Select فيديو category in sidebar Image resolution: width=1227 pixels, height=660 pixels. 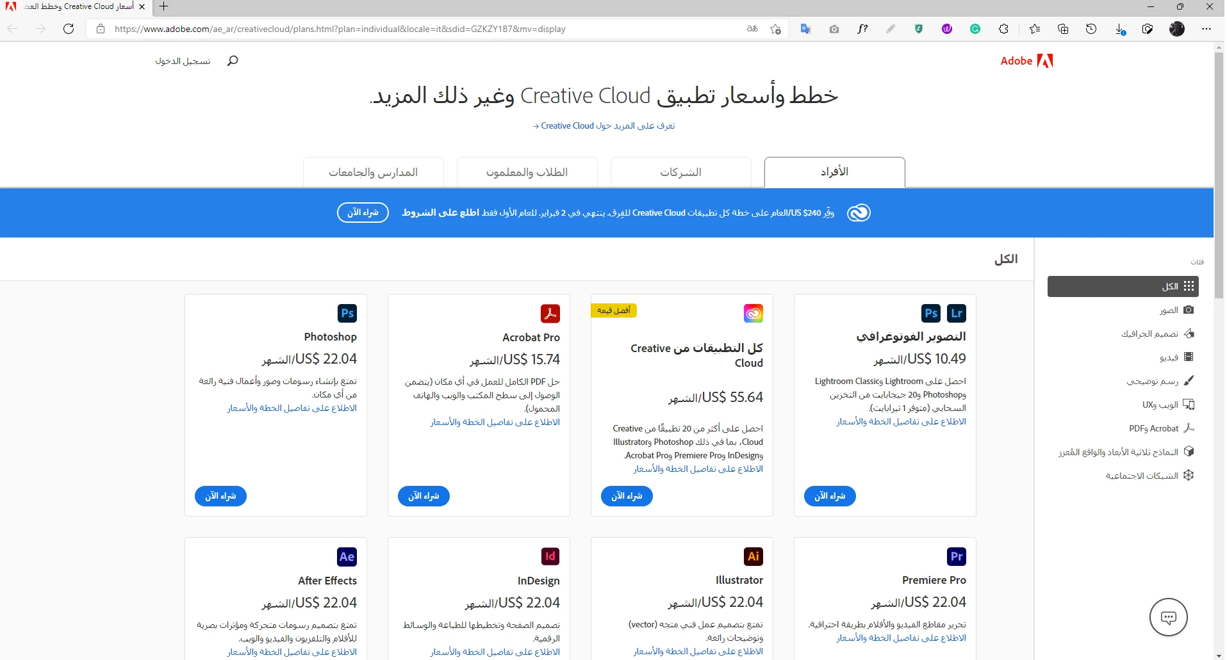(1176, 357)
